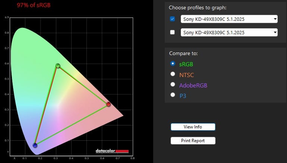Open the second Sony KD-49X8309C profile dropdown
Viewport: 287px width, 163px height.
click(229, 32)
